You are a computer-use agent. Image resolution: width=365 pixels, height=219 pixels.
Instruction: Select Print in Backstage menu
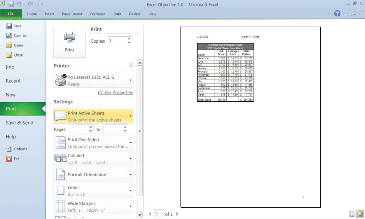pos(23,109)
